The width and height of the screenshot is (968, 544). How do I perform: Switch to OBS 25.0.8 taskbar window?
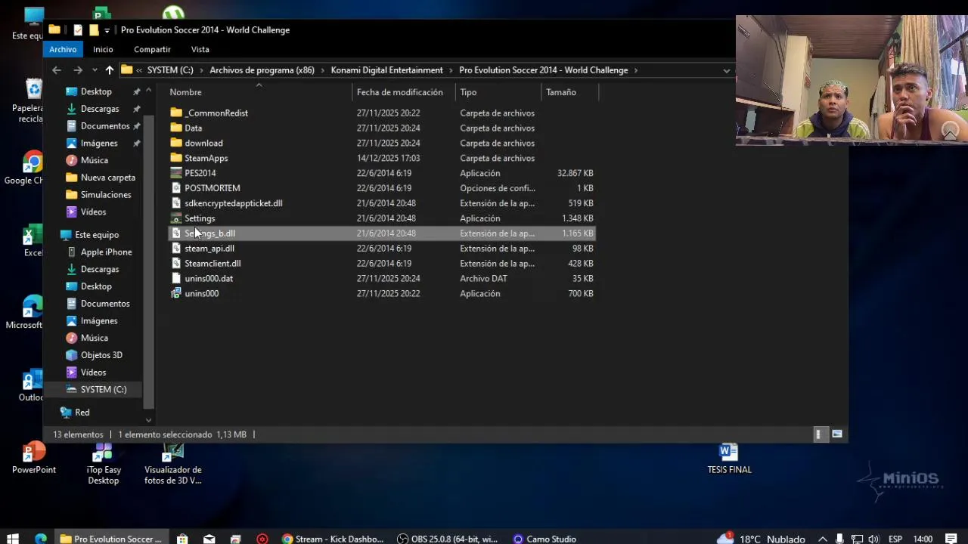click(448, 539)
